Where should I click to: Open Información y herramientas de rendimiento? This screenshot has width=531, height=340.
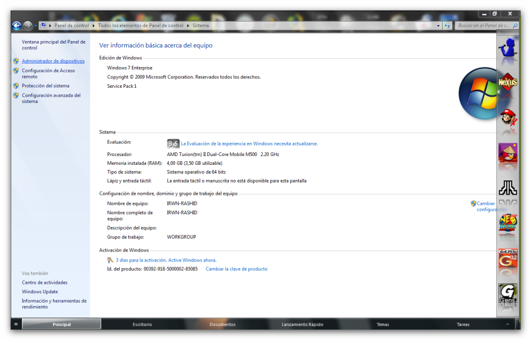(x=54, y=304)
